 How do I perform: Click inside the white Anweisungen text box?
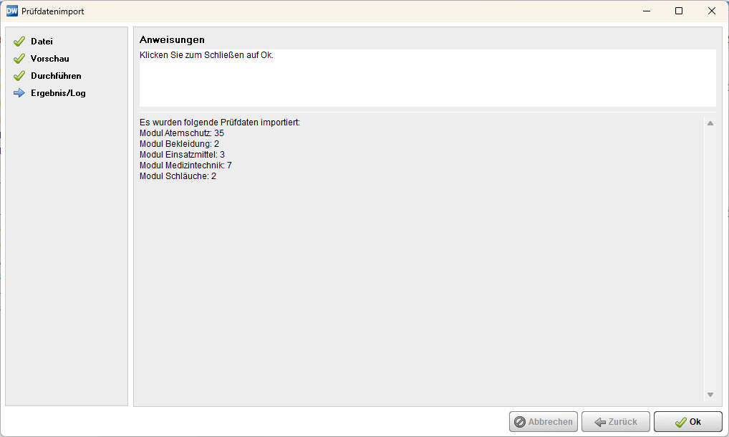click(428, 79)
